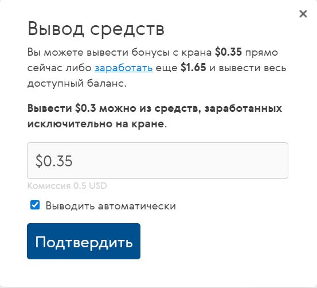
Task: Uncheck the Выводить автоматически checkbox
Action: click(35, 205)
